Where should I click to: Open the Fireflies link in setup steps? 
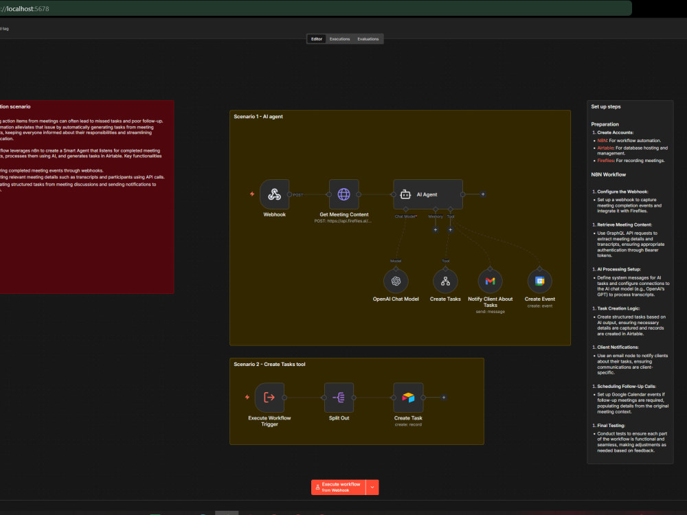click(605, 161)
